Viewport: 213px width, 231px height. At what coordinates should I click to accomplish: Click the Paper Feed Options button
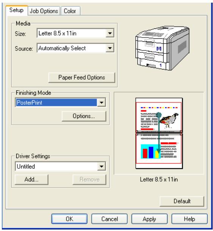[x=82, y=77]
